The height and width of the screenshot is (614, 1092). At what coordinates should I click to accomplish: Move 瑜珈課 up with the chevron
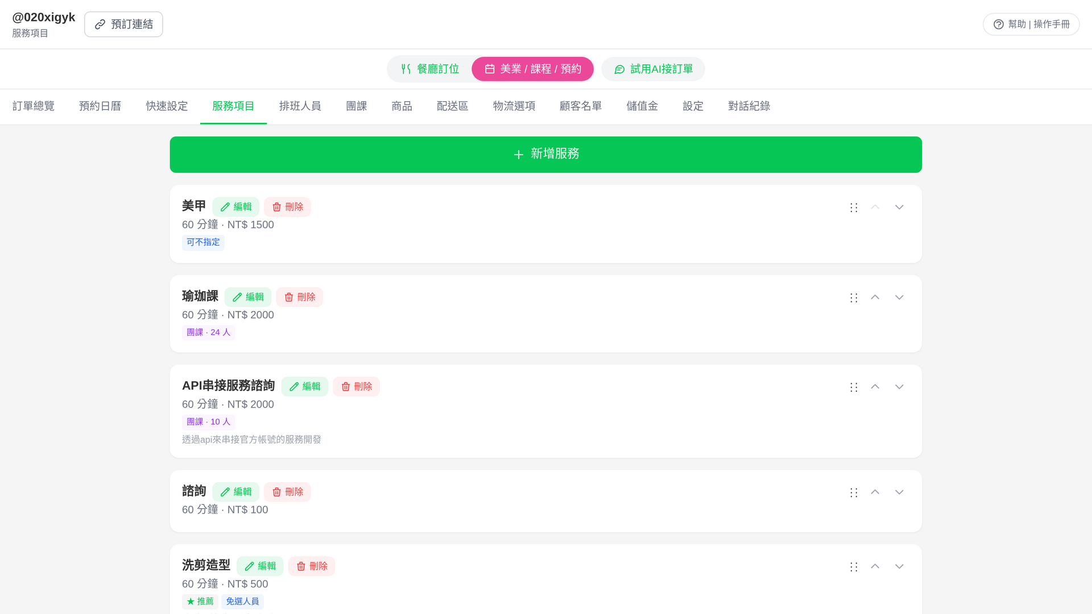(x=875, y=298)
